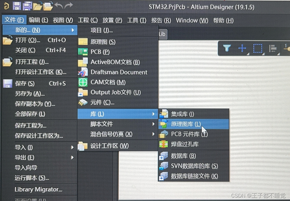Click the selection filter funnel icon

227,48
